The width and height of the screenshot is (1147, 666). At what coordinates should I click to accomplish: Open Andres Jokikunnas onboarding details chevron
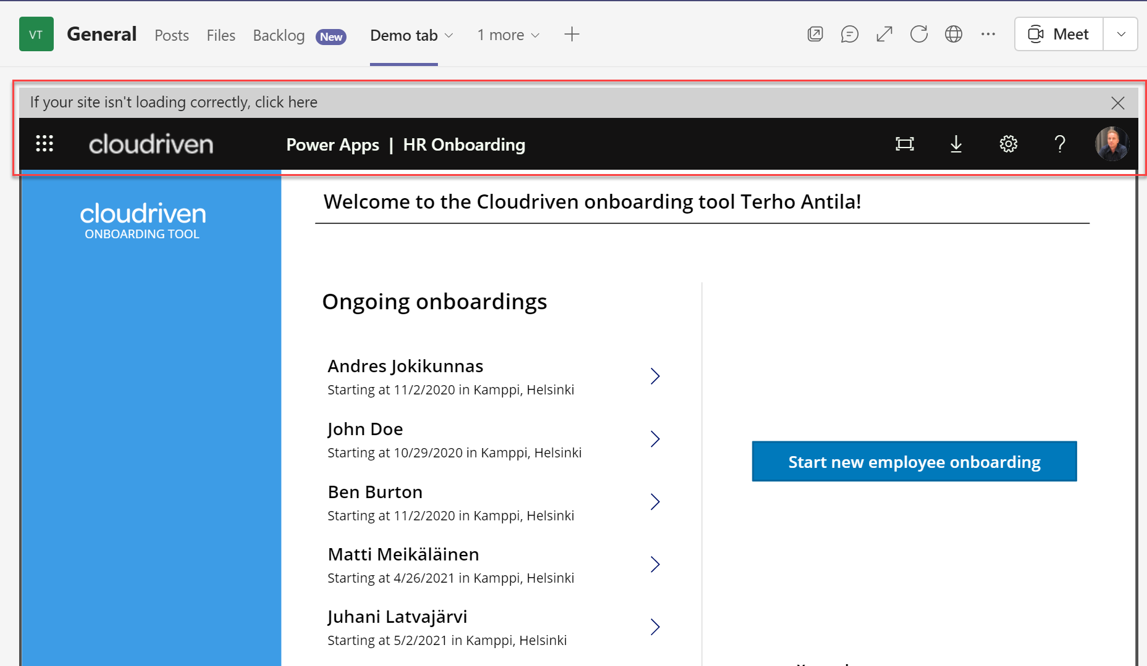(x=655, y=376)
